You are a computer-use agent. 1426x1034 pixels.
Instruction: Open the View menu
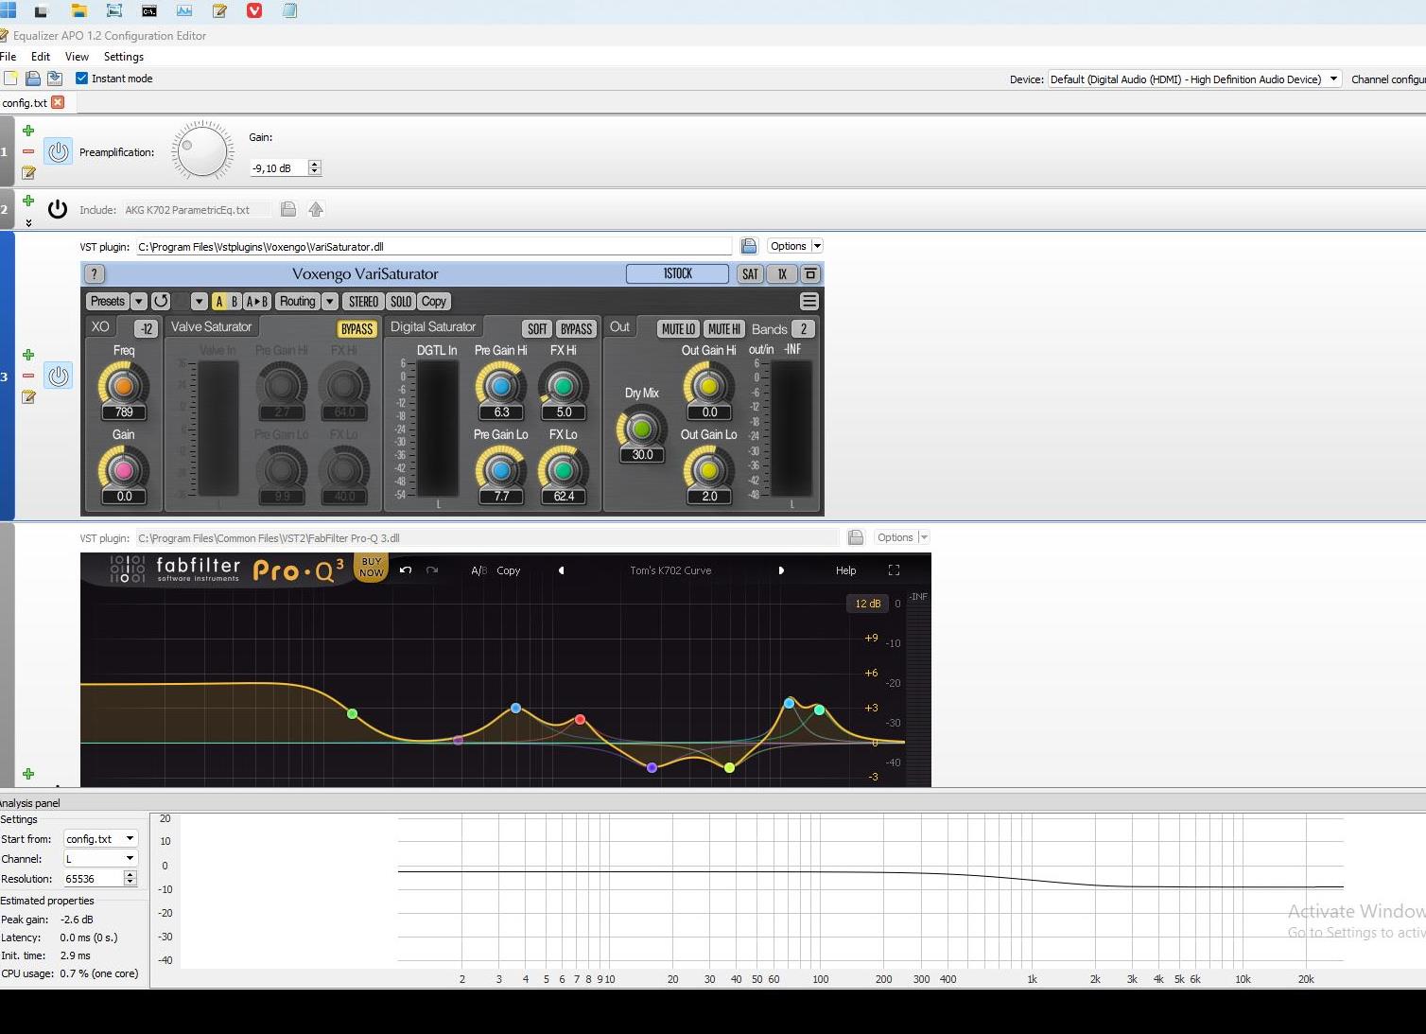pos(77,57)
